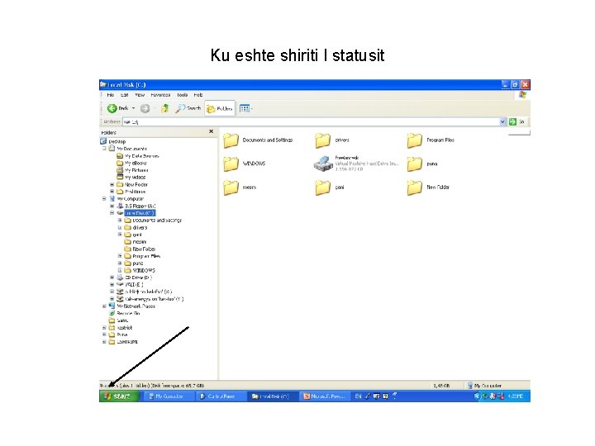Collapse Local Disk (C:) tree node
This screenshot has height=446, width=595.
pos(112,213)
